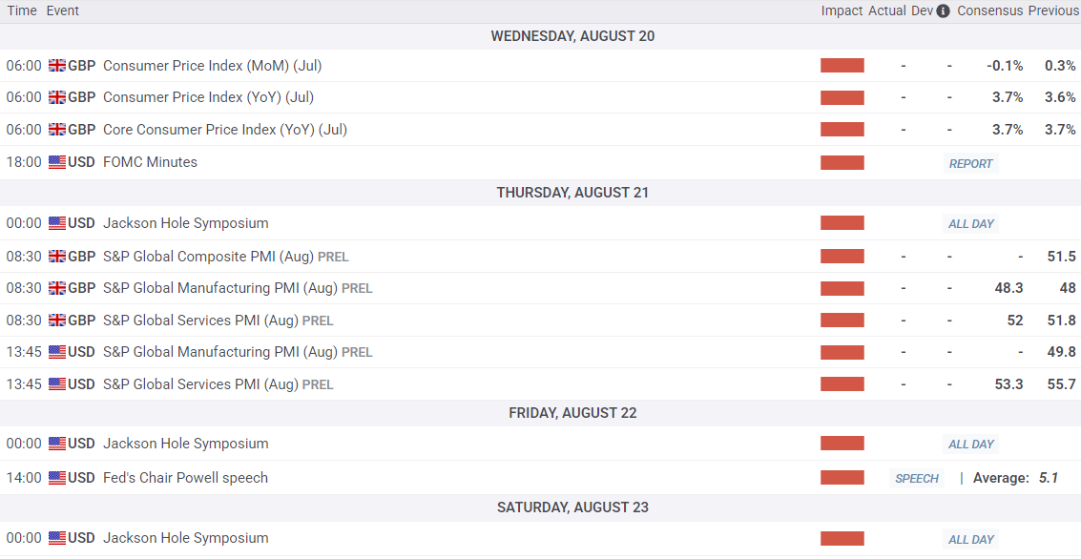The height and width of the screenshot is (559, 1081).
Task: Click the US flag beside FOMC Minutes
Action: click(x=57, y=162)
